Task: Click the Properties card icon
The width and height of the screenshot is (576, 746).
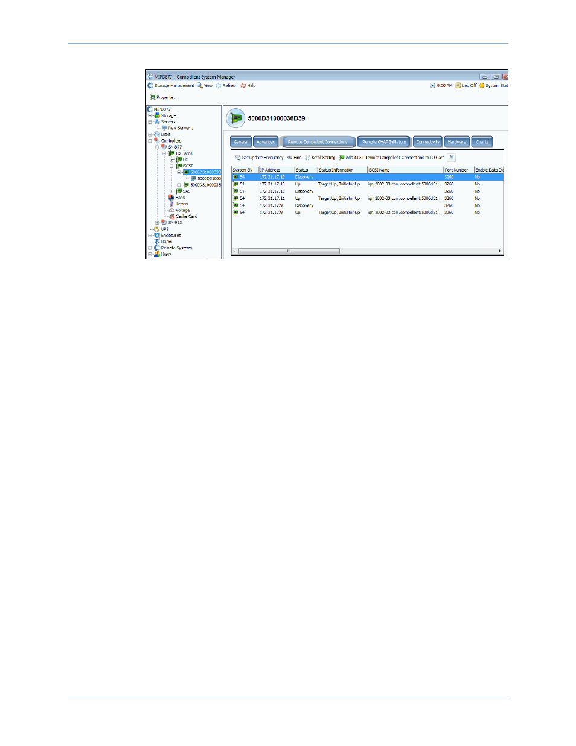Action: (153, 97)
